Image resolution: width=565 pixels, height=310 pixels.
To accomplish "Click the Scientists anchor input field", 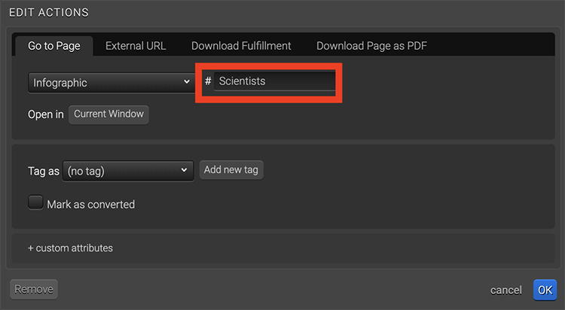I will click(274, 81).
